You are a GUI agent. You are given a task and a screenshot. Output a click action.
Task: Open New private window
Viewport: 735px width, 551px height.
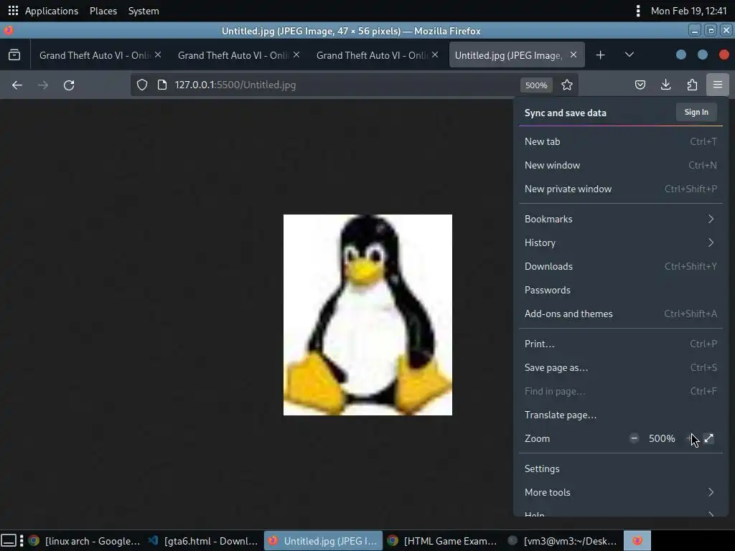[621, 189]
